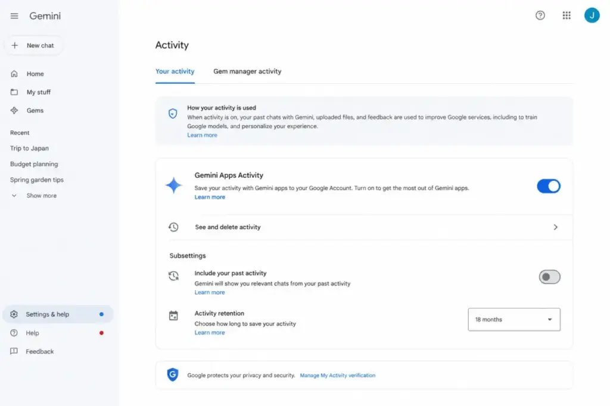Viewport: 610px width, 406px height.
Task: Start a New chat
Action: click(34, 45)
